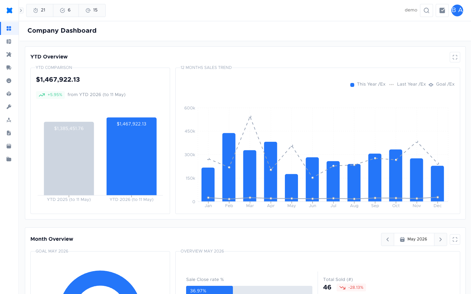471x294 pixels.
Task: Expand the sidebar with the chevron
Action: tap(21, 10)
